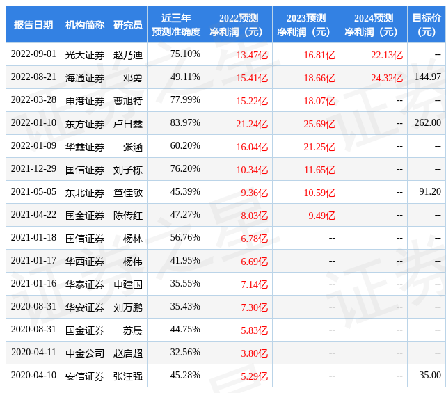Click the 近三年预测准确度 column header
Screen dimensions: 446x393
(x=176, y=25)
